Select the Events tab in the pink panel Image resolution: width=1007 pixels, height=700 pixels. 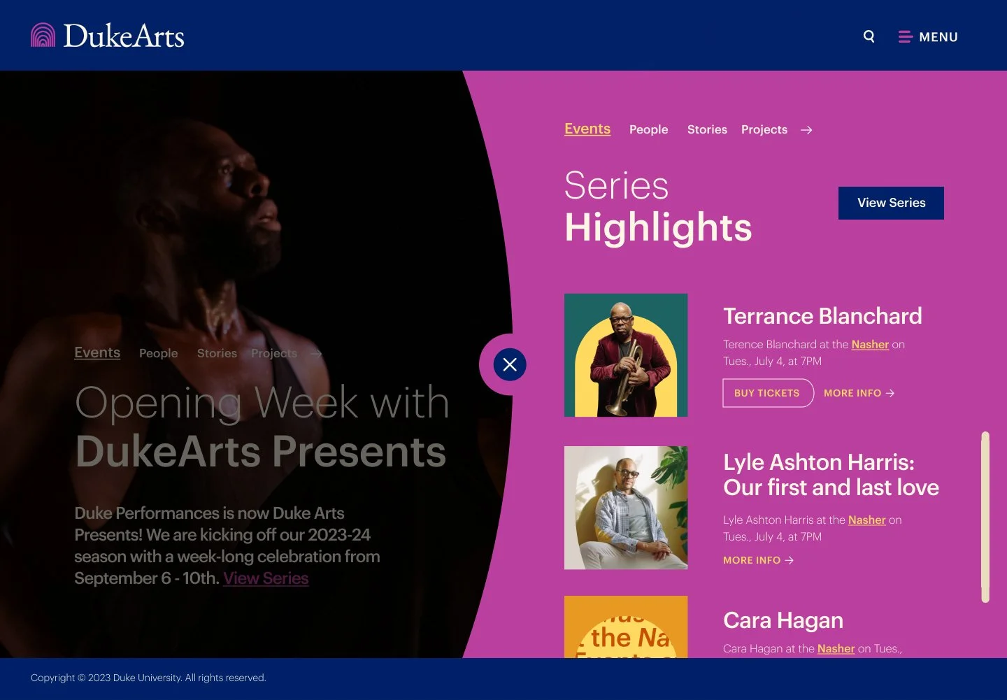pyautogui.click(x=587, y=129)
